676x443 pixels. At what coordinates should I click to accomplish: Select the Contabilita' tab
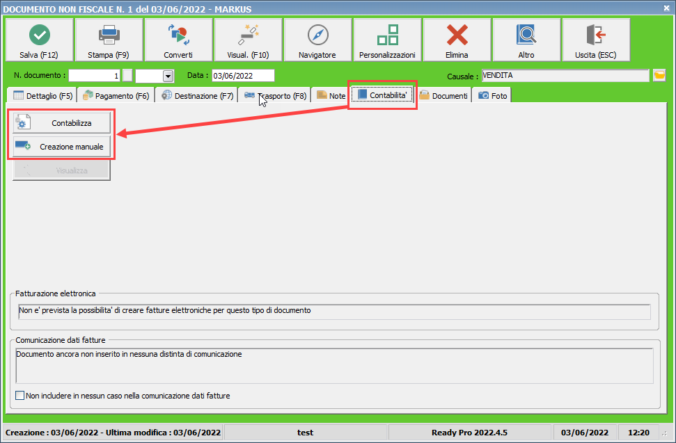(382, 95)
